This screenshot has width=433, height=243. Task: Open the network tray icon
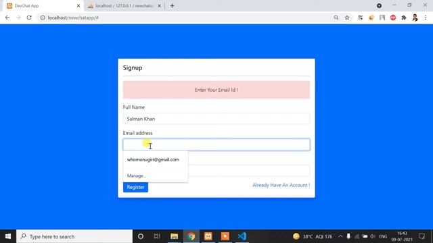click(x=357, y=236)
